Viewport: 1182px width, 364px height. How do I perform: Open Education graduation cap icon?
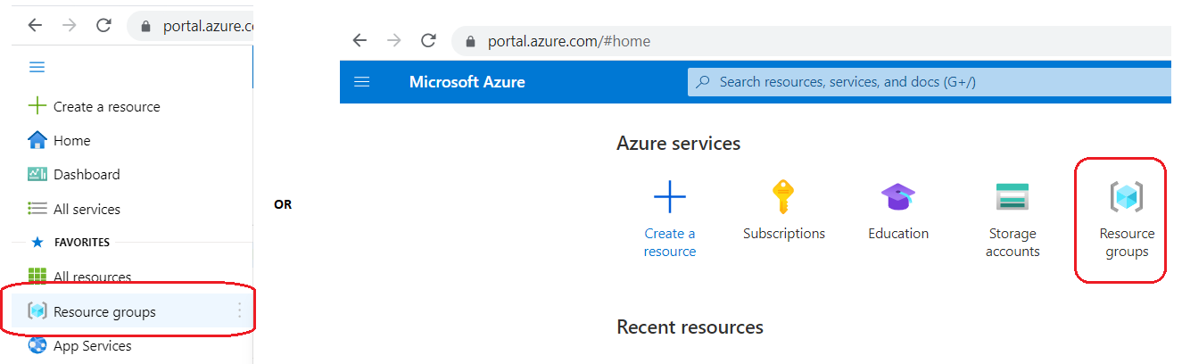click(897, 196)
